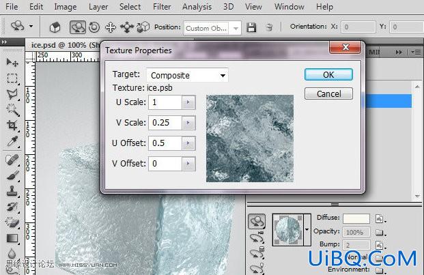The width and height of the screenshot is (424, 275).
Task: Open the Image menu
Action: point(65,7)
